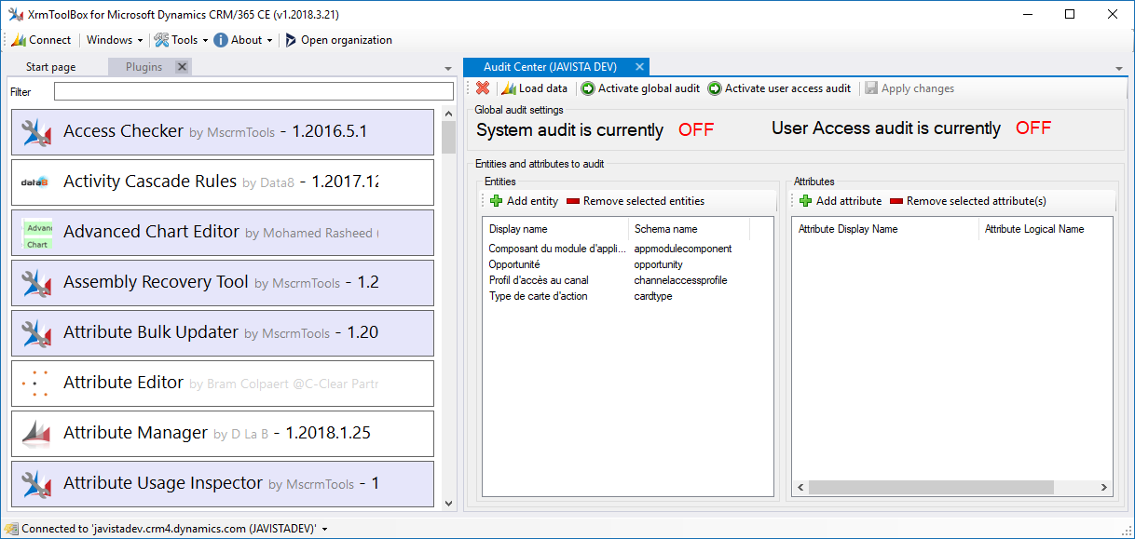
Task: Sort entities by Display name column header
Action: pyautogui.click(x=555, y=229)
